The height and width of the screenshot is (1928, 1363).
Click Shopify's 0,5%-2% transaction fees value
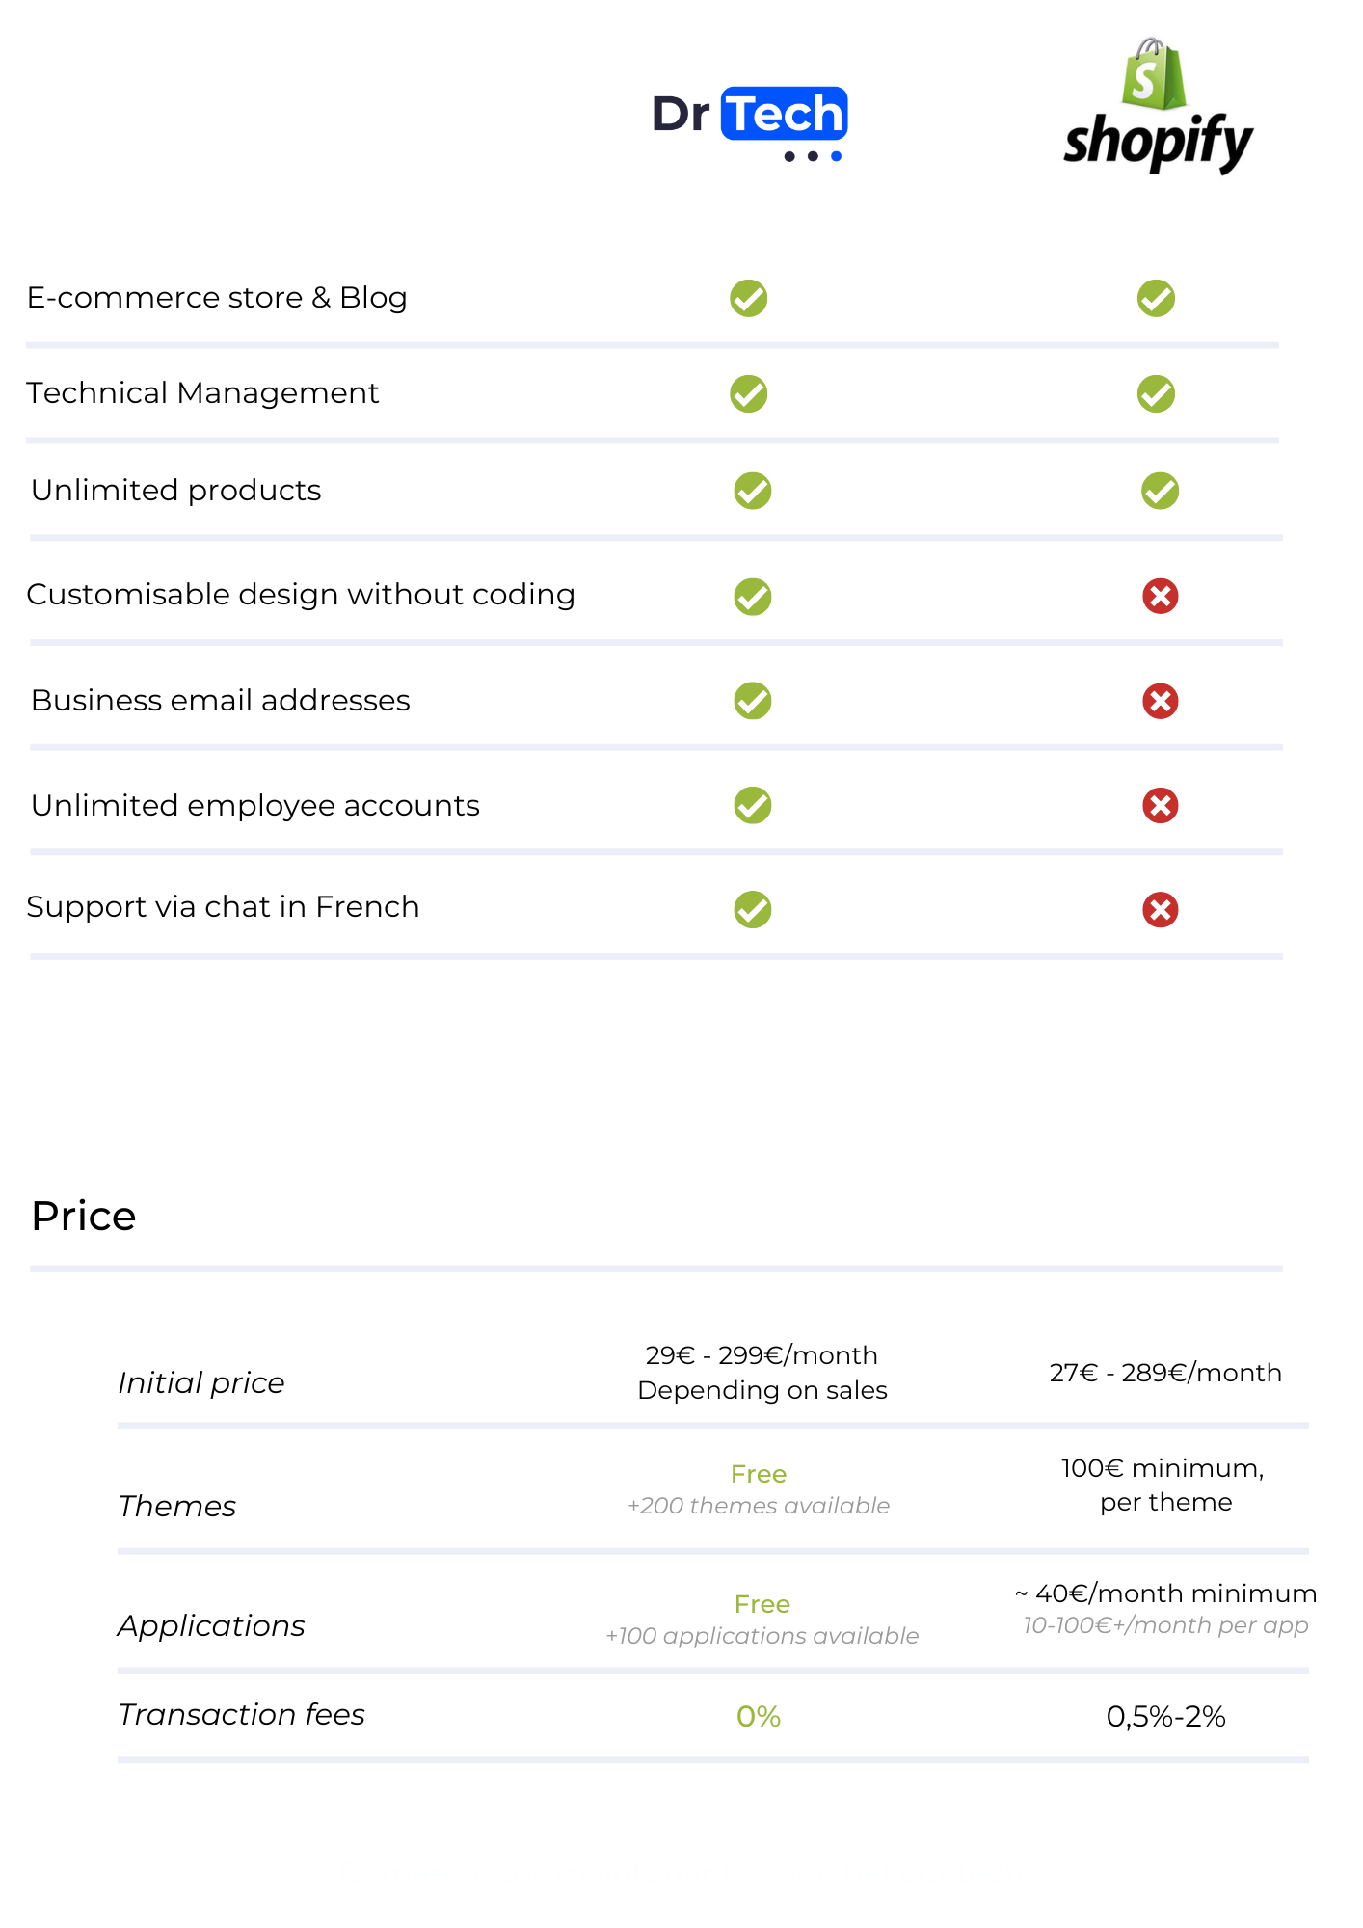[x=1166, y=1717]
